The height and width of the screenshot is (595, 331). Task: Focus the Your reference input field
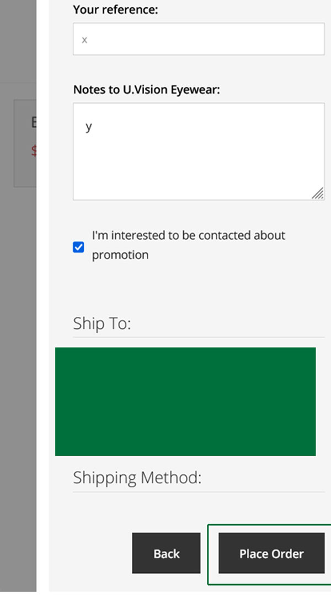(x=199, y=39)
